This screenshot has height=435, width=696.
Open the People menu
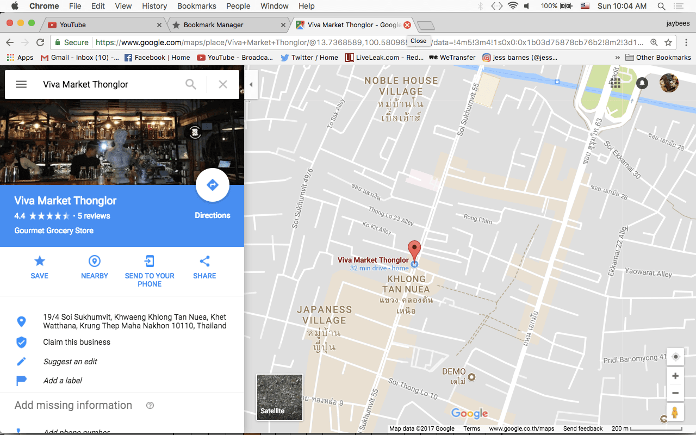coord(238,6)
